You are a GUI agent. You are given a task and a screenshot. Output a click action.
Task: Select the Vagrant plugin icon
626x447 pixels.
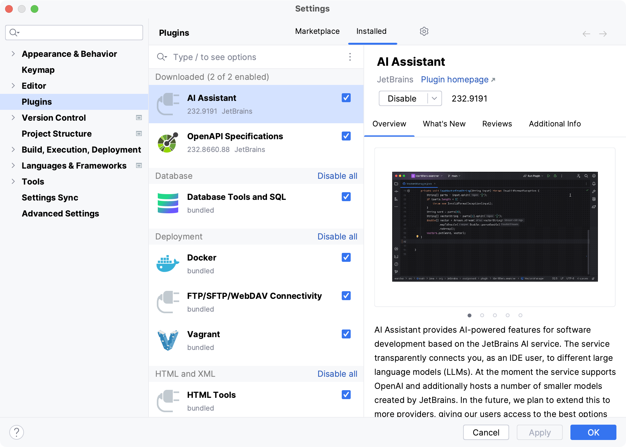click(168, 340)
